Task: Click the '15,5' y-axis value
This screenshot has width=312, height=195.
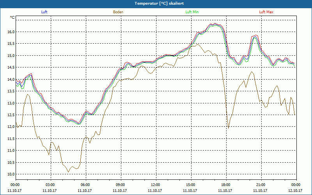Action: click(x=11, y=44)
